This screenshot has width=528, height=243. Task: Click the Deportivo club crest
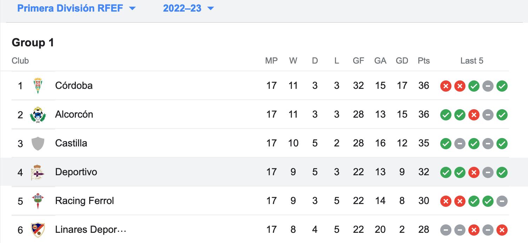click(38, 172)
